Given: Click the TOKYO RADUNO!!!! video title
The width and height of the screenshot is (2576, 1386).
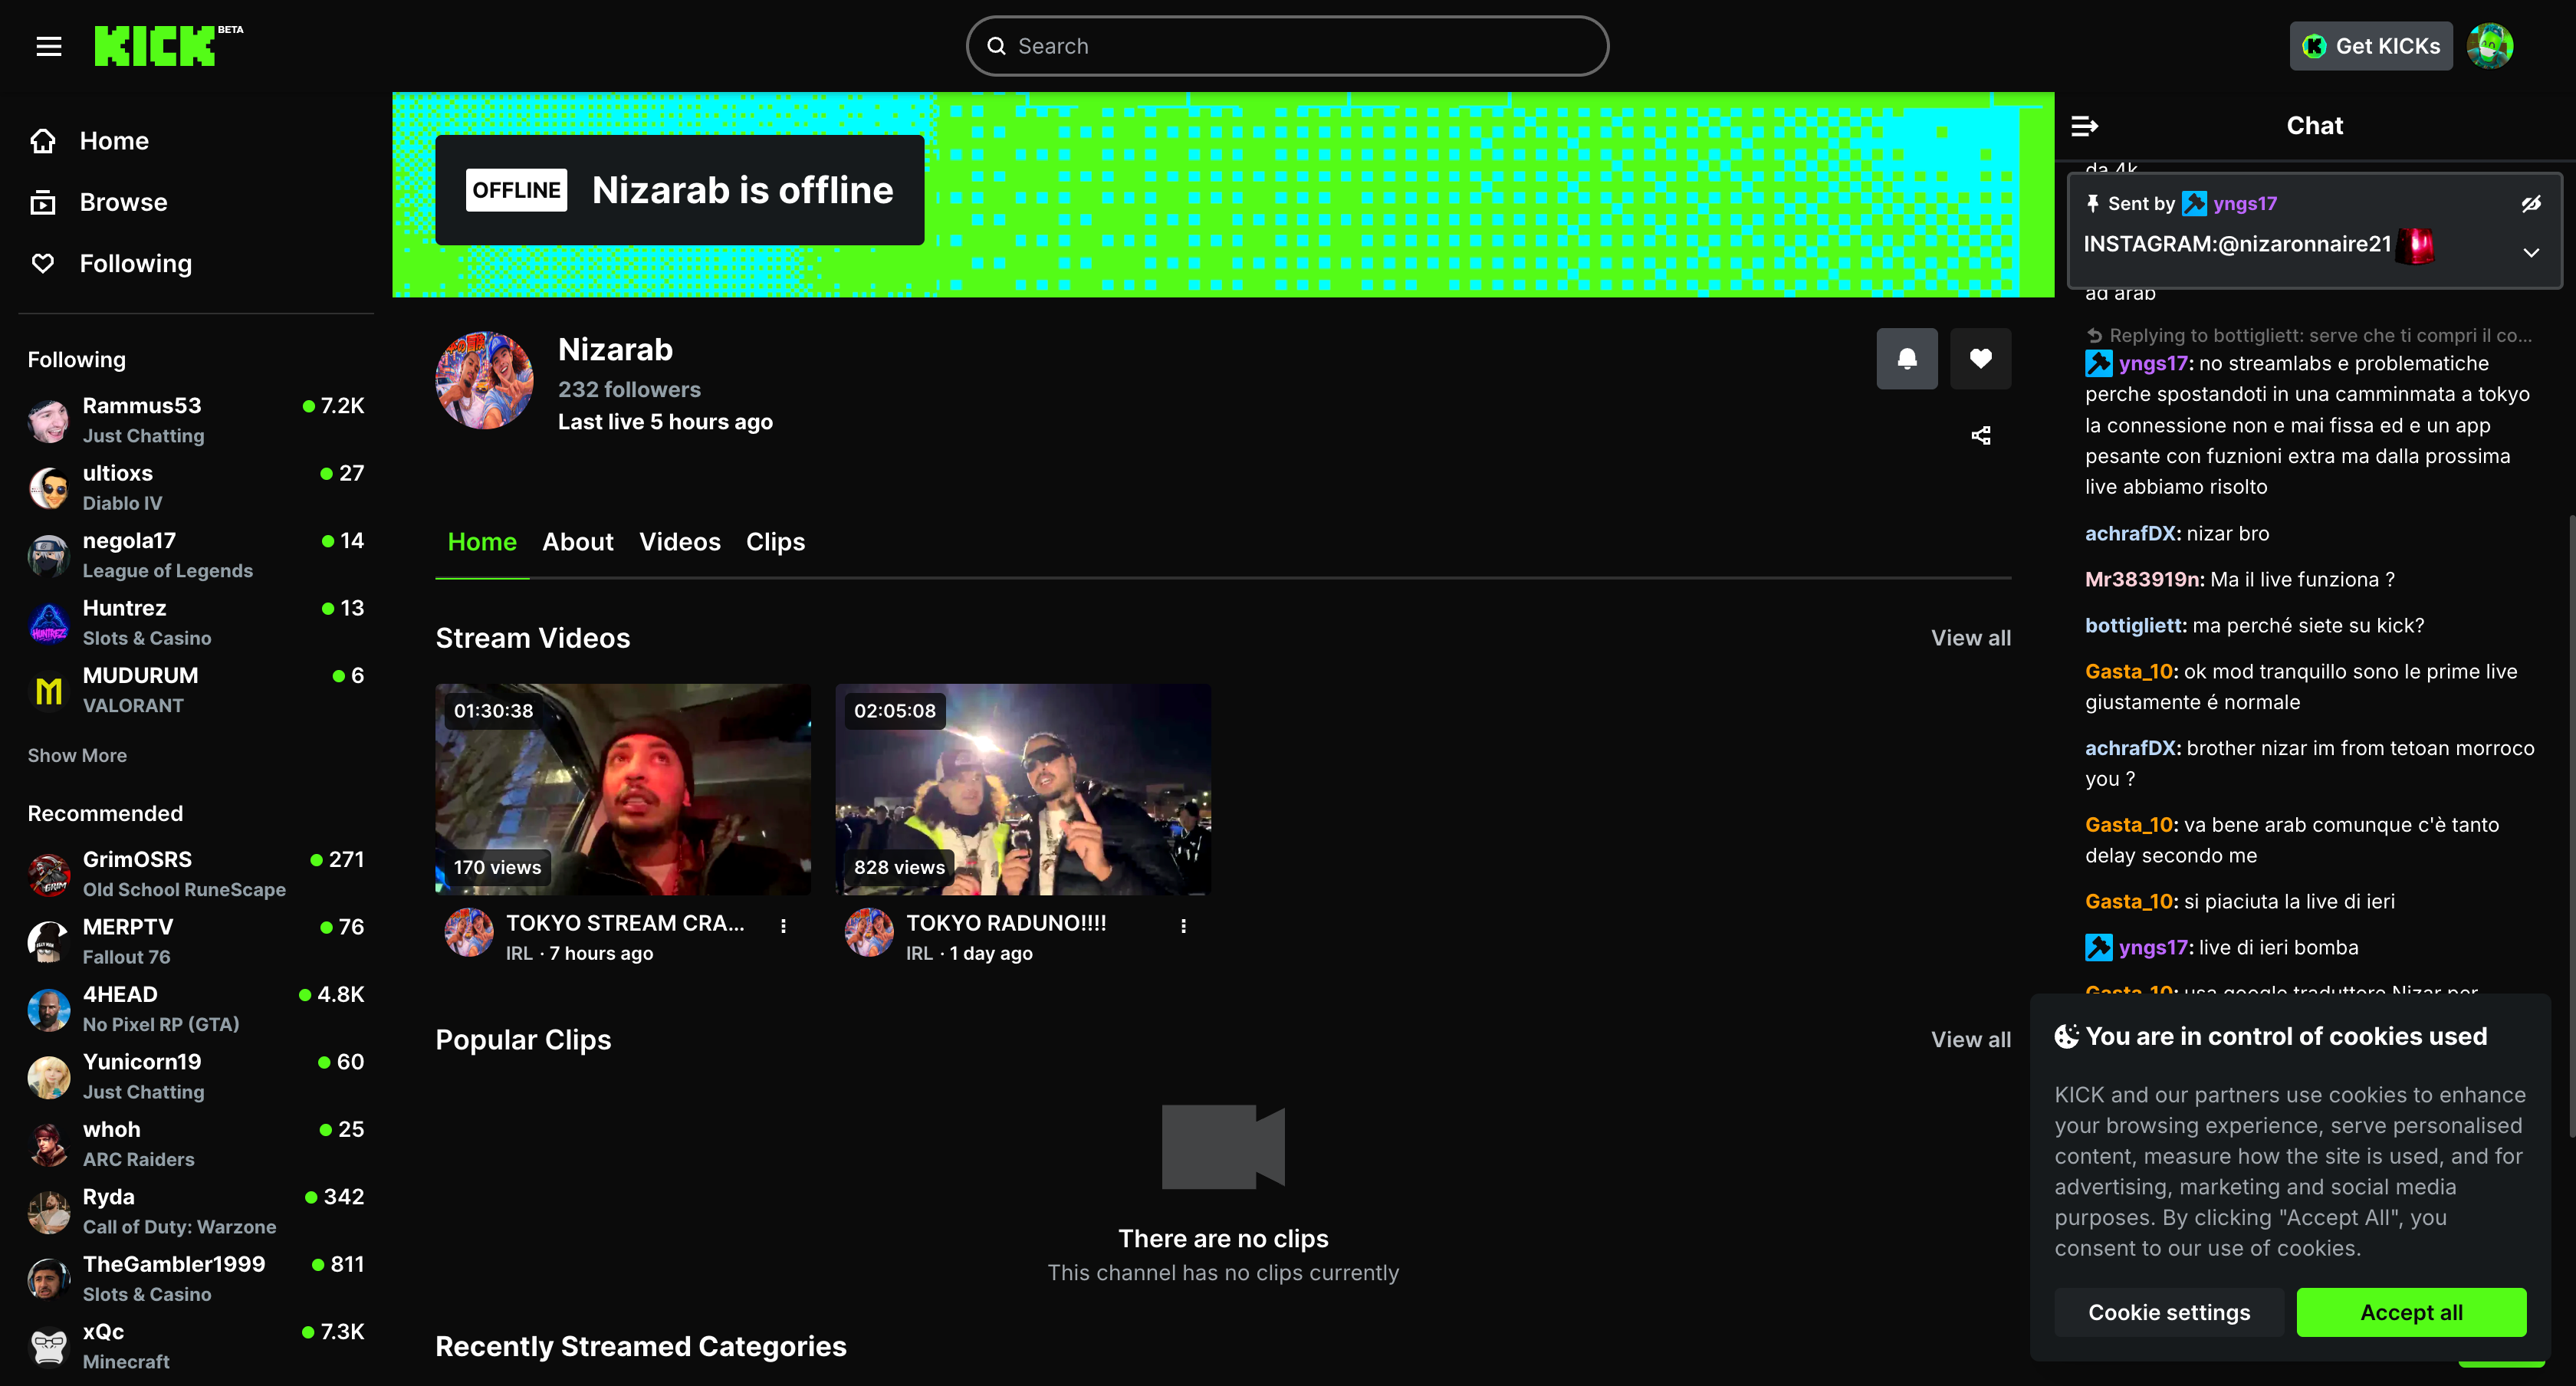Looking at the screenshot, I should [x=1006, y=923].
